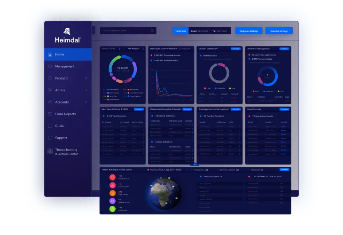
Task: Click Email Security view details button
Action: tap(284, 109)
